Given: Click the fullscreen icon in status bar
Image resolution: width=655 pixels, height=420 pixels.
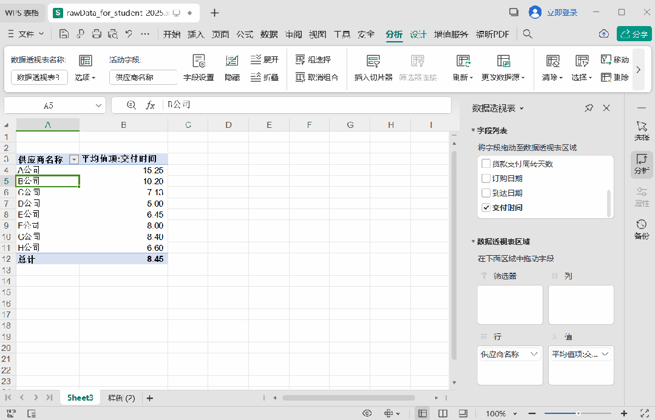Looking at the screenshot, I should pos(645,413).
